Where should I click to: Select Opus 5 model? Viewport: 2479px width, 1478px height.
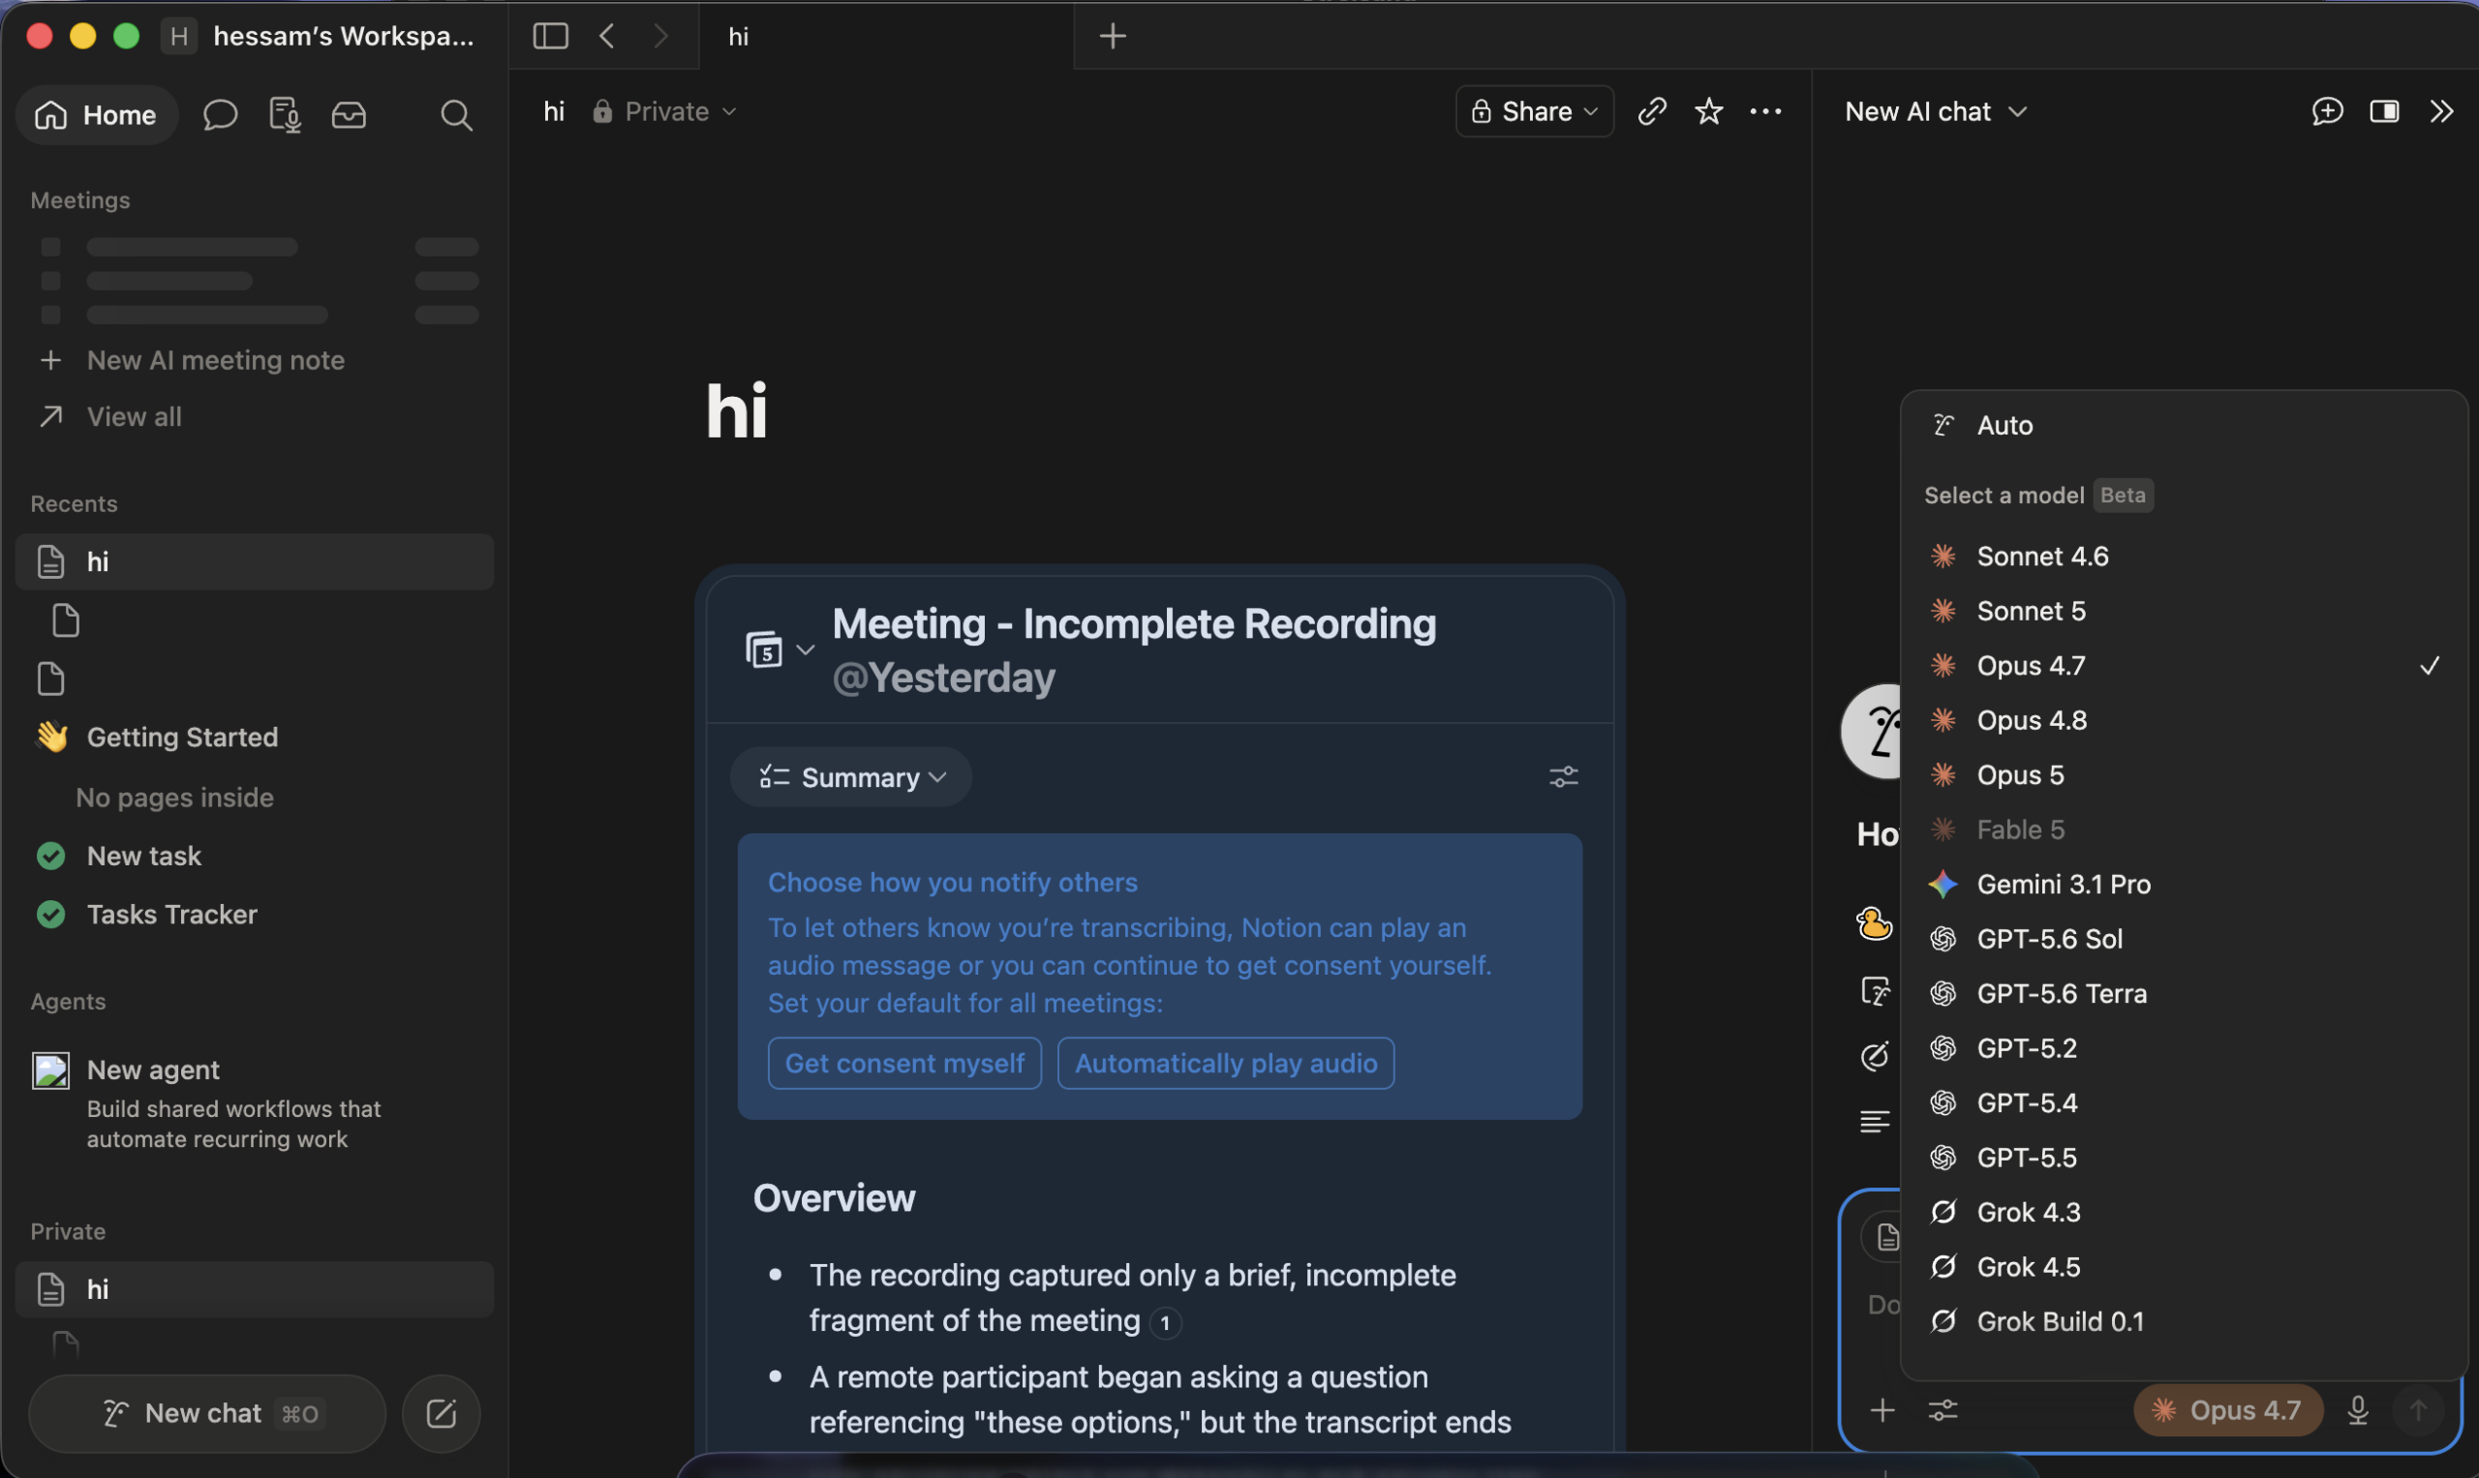(2182, 776)
